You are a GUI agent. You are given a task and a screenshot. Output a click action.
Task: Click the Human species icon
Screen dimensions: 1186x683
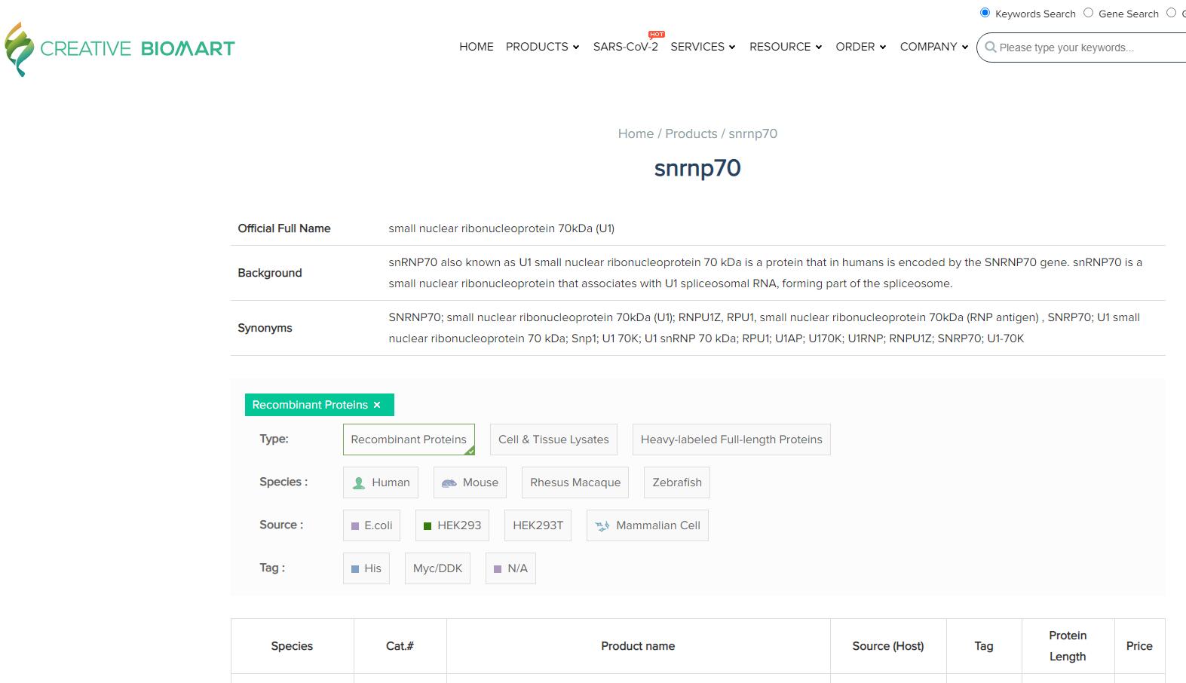[x=359, y=483]
